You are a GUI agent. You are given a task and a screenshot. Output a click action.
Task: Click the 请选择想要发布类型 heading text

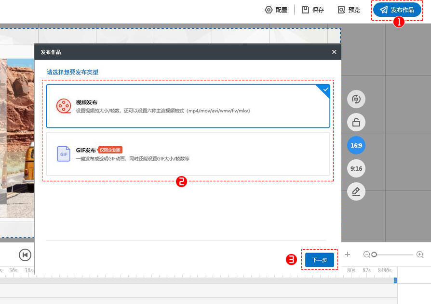(73, 72)
